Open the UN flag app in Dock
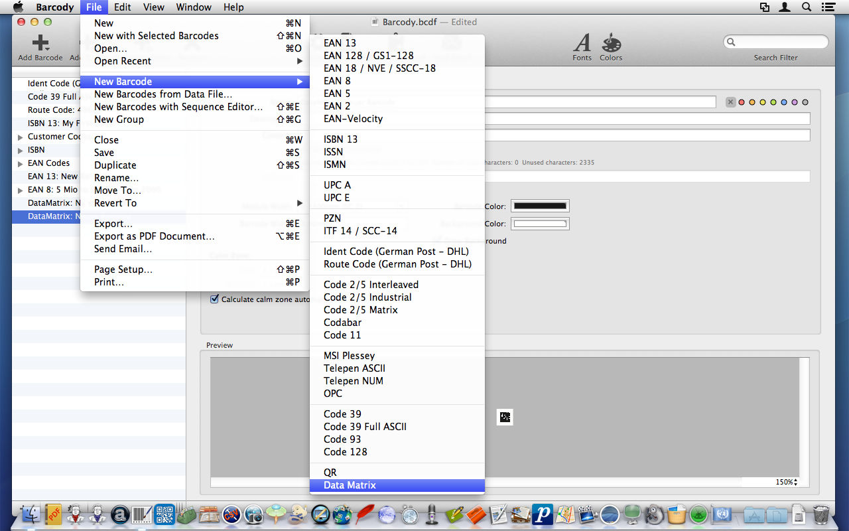Viewport: 849px width, 531px height. [x=720, y=514]
